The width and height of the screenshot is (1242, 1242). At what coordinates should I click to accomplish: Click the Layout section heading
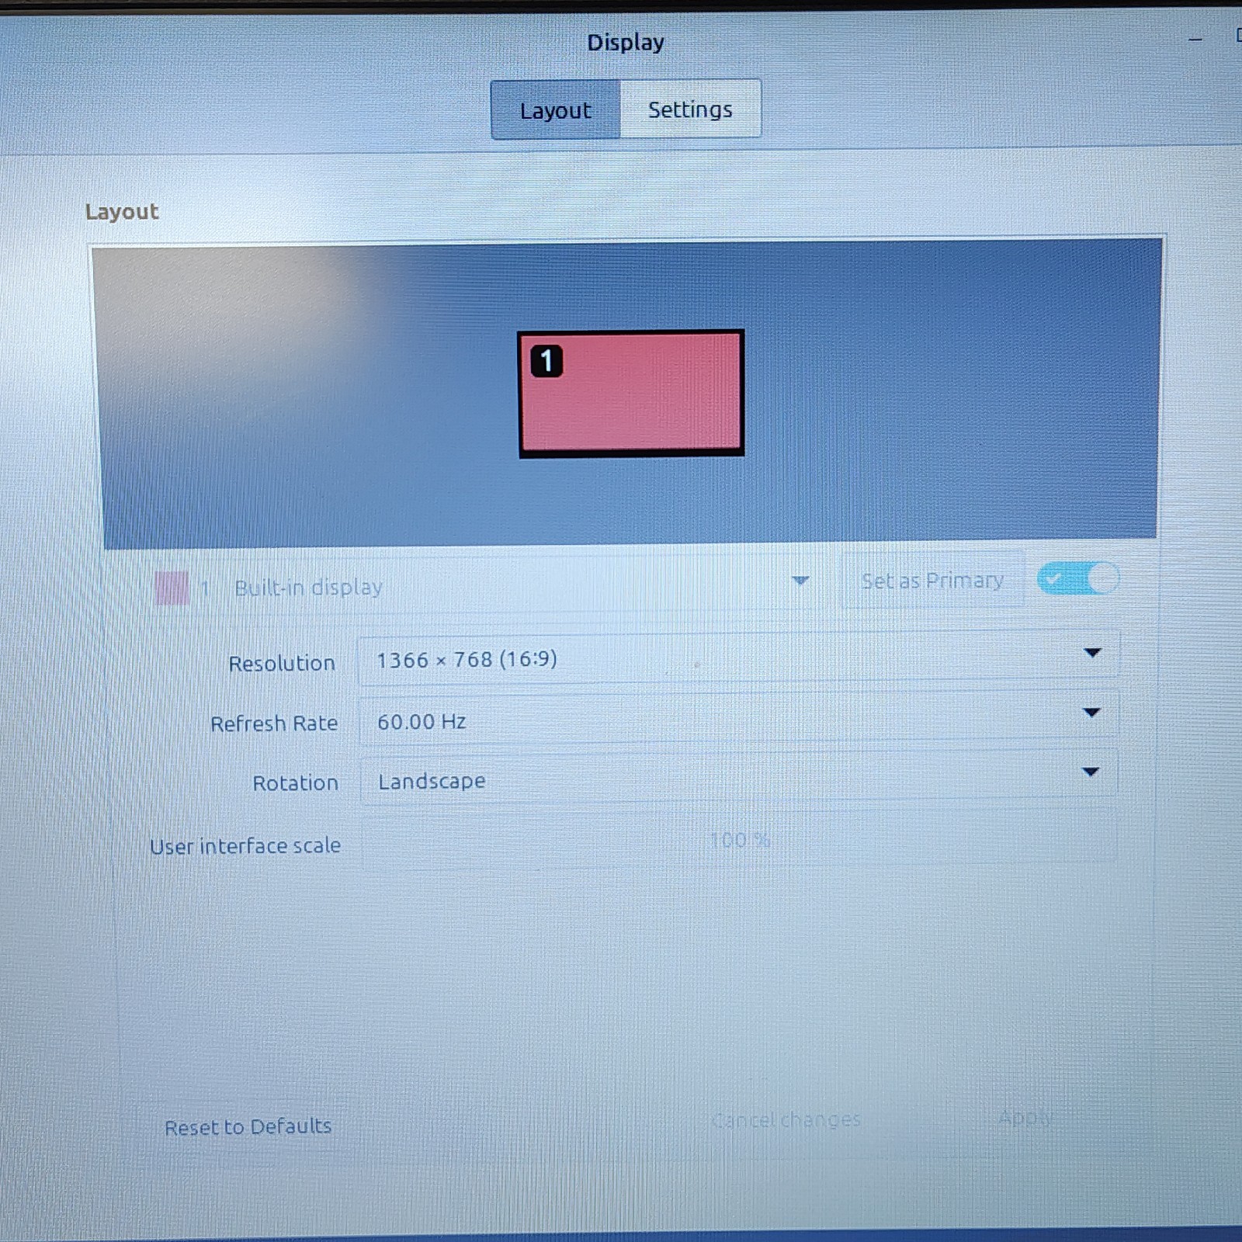(122, 211)
